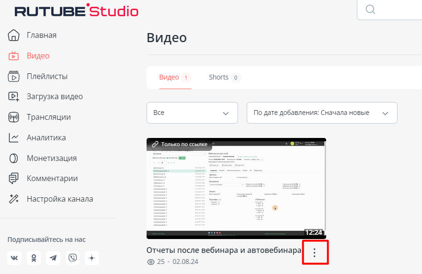
Task: Open the three-dot menu for the video
Action: [315, 253]
